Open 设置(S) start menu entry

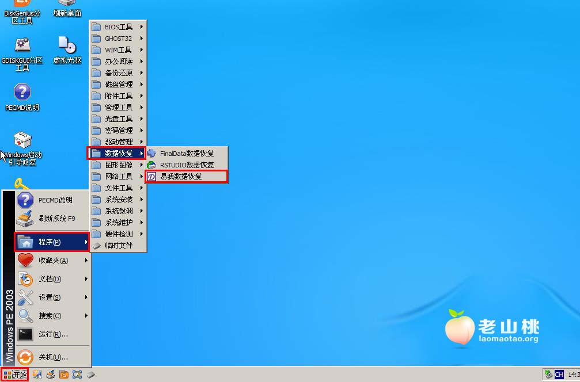tap(52, 297)
